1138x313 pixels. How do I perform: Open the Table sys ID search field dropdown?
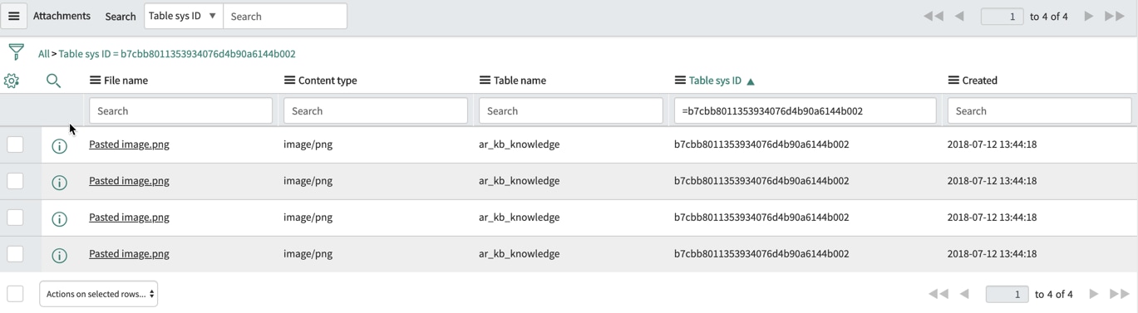coord(184,16)
